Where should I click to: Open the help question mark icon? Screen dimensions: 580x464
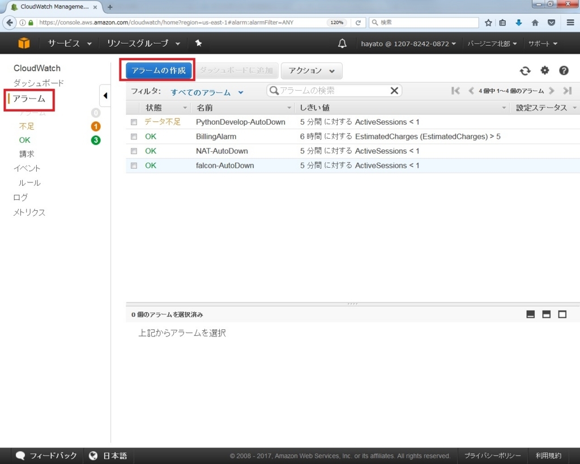(x=564, y=70)
